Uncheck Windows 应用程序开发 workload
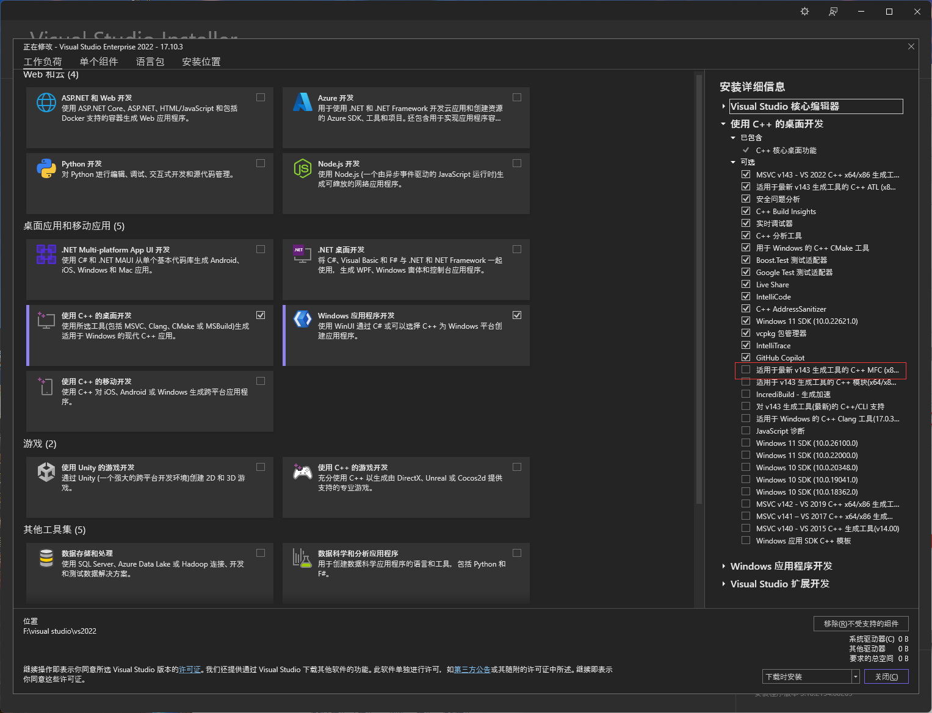The image size is (932, 713). [517, 315]
